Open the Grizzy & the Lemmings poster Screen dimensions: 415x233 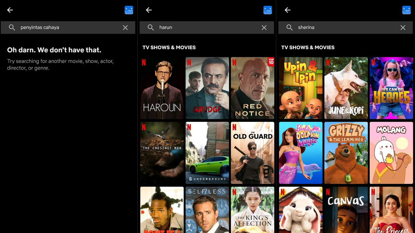(x=346, y=153)
